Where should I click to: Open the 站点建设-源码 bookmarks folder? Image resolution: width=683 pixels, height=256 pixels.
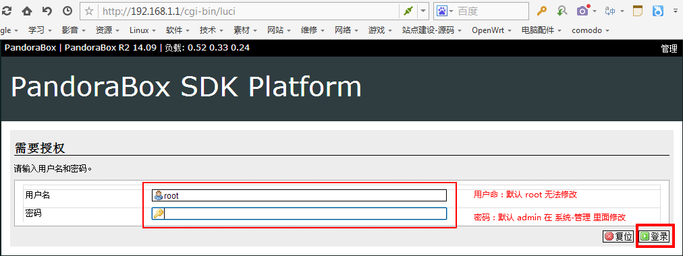pos(432,30)
